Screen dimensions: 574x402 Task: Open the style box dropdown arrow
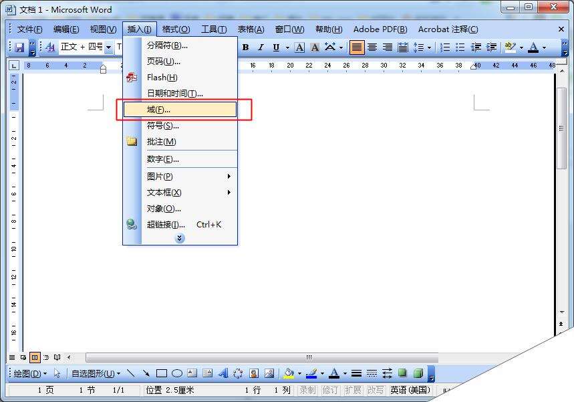click(x=108, y=47)
